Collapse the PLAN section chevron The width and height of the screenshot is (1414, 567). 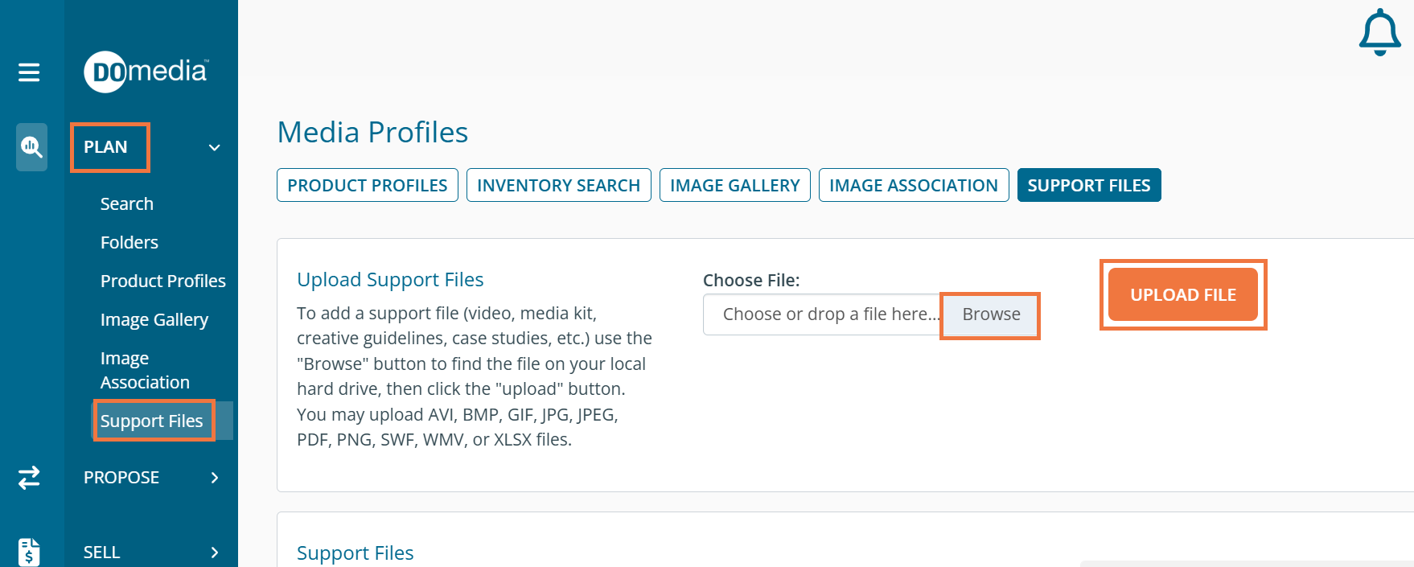[214, 147]
